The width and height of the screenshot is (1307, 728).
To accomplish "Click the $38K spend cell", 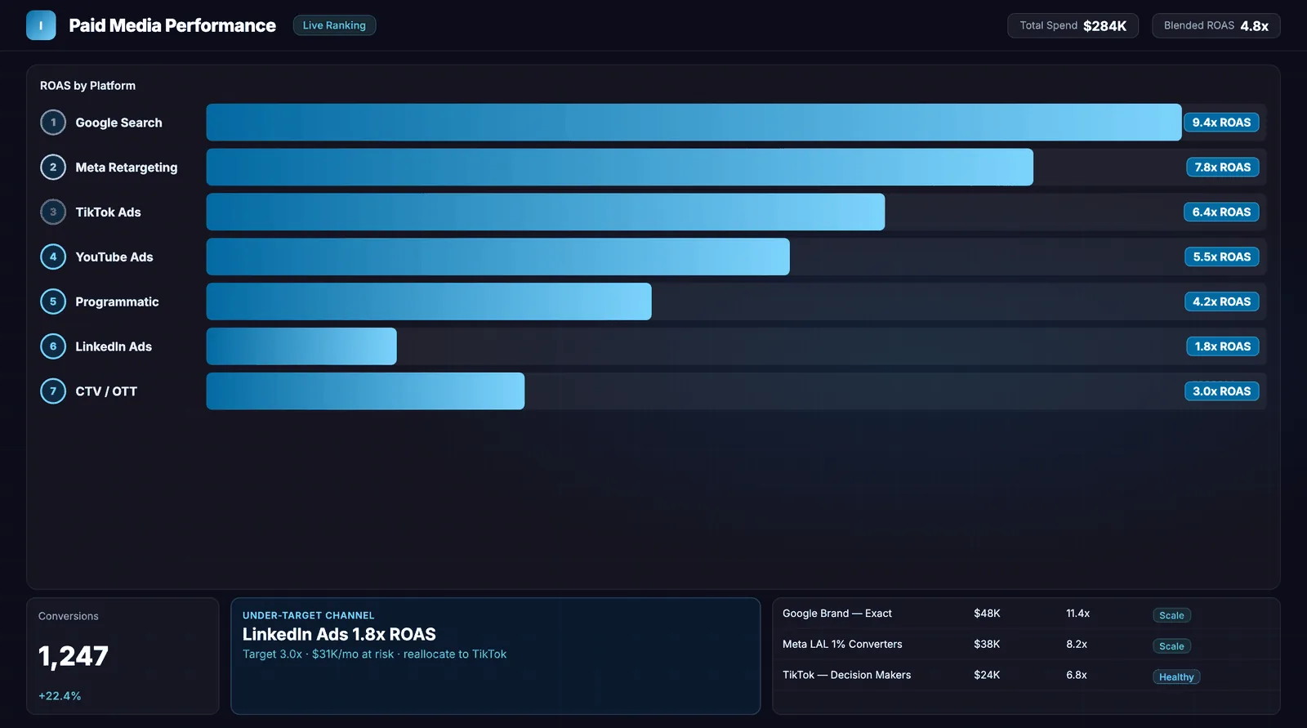I will 987,645.
